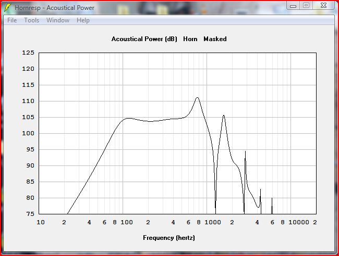
Task: Click the 'Horn' label in chart title
Action: (x=190, y=39)
